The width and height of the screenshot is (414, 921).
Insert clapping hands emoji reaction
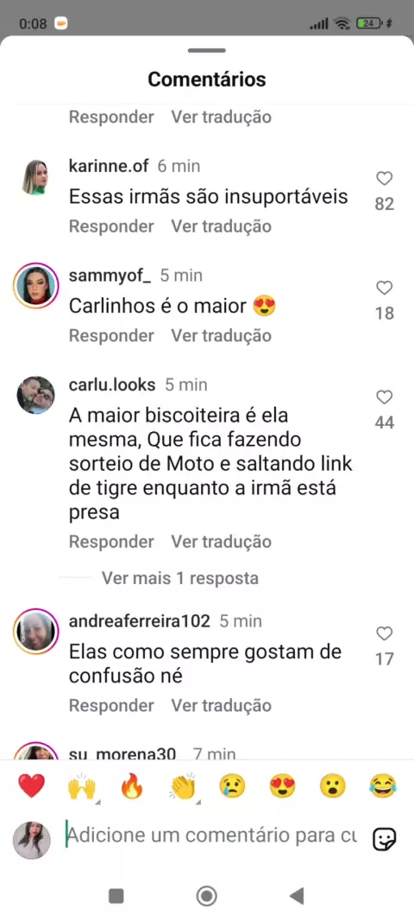tap(182, 786)
